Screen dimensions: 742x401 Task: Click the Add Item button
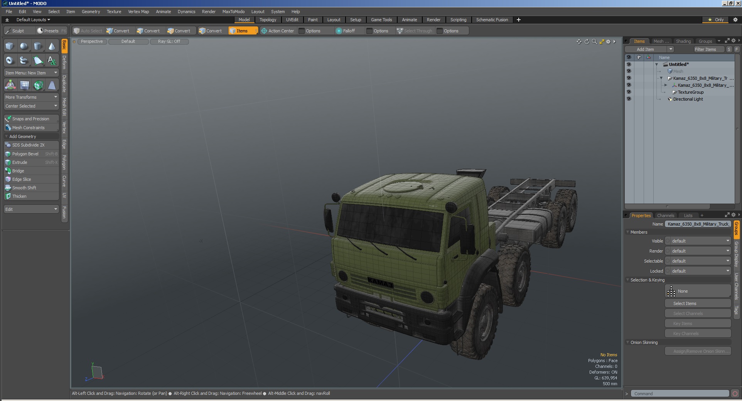tap(646, 49)
